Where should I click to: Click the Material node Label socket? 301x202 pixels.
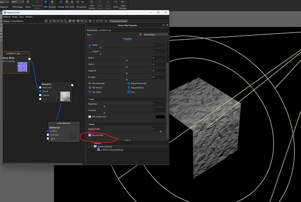pyautogui.click(x=48, y=139)
